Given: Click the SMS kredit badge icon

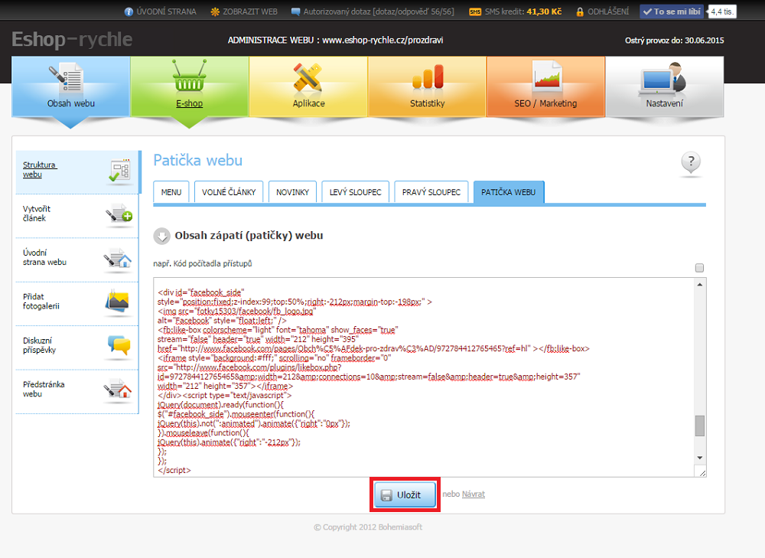Looking at the screenshot, I should [475, 11].
